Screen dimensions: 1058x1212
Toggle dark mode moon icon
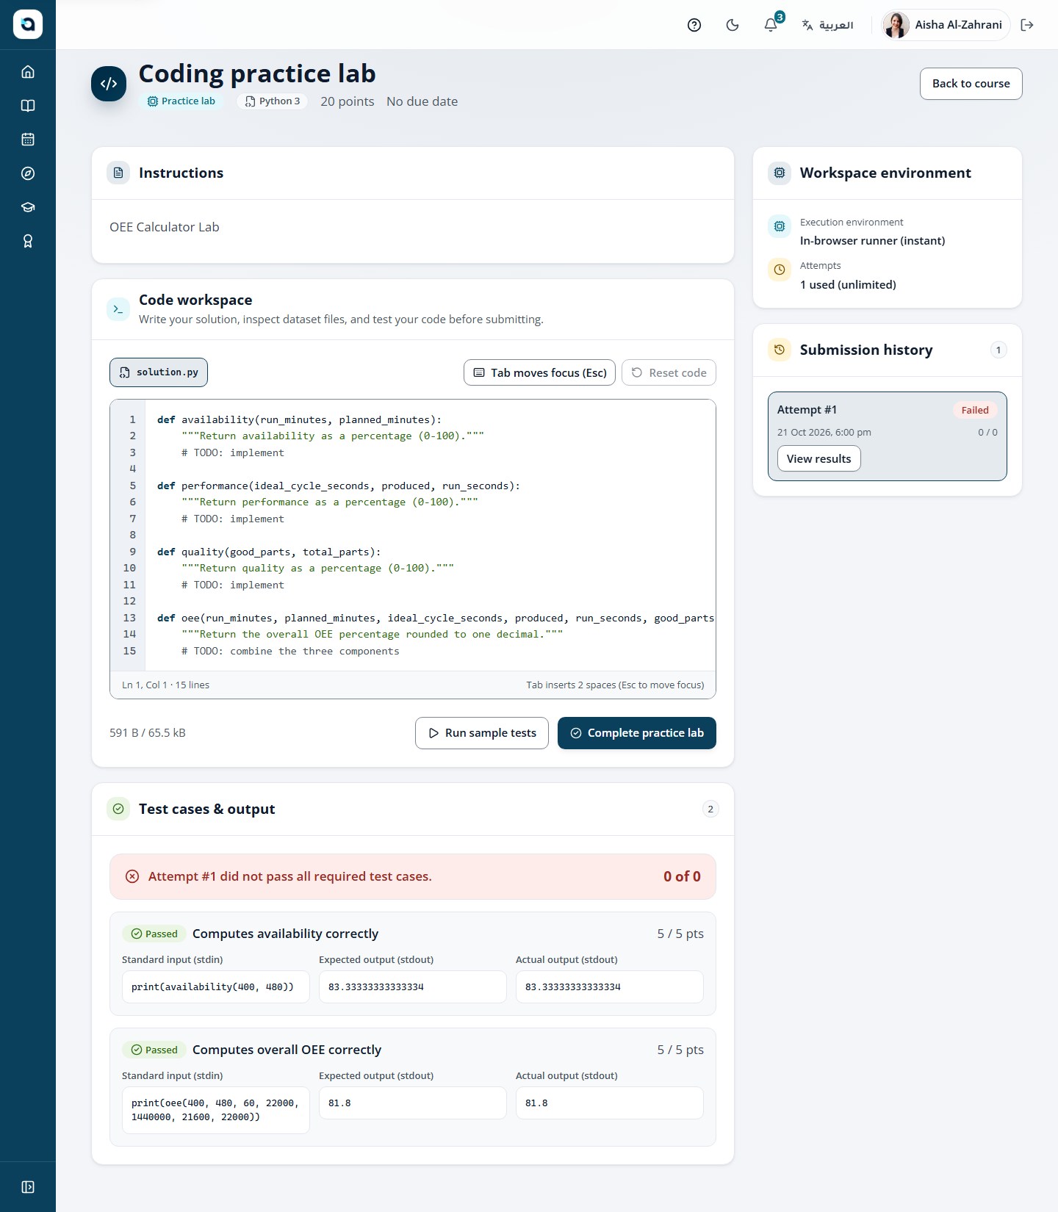733,25
